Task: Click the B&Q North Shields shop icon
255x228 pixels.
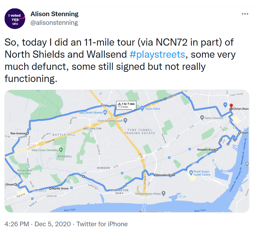Action: coord(105,112)
